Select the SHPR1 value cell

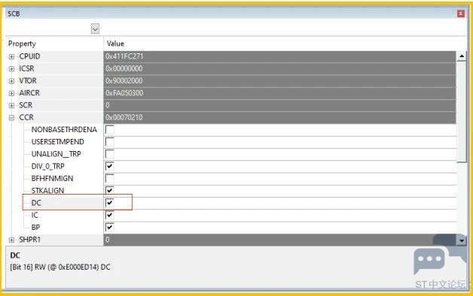pos(279,240)
